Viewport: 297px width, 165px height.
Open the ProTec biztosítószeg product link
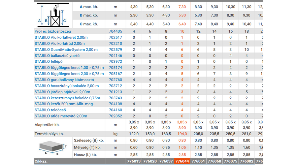point(52,31)
